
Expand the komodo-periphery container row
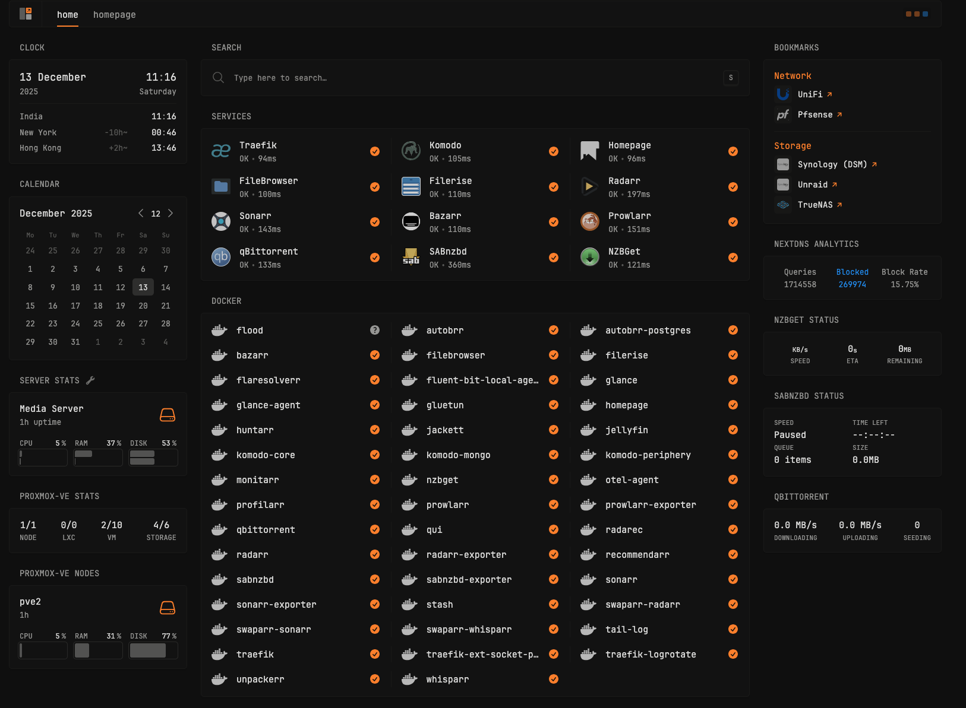[x=659, y=455]
